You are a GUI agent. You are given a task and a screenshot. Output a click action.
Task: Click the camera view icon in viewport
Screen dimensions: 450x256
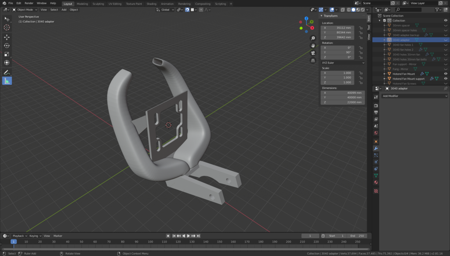click(x=313, y=53)
